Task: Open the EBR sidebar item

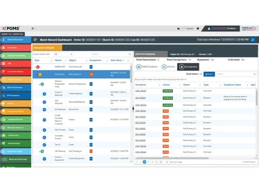Action: coord(16,64)
